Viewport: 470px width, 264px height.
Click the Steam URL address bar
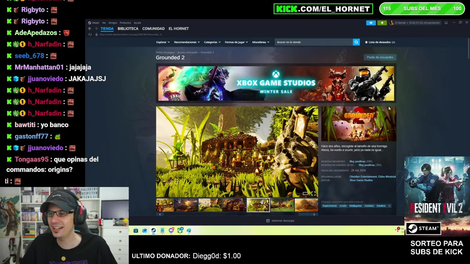click(130, 34)
